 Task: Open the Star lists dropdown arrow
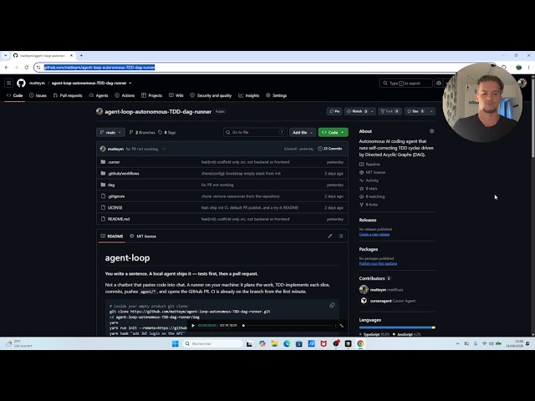[x=431, y=111]
